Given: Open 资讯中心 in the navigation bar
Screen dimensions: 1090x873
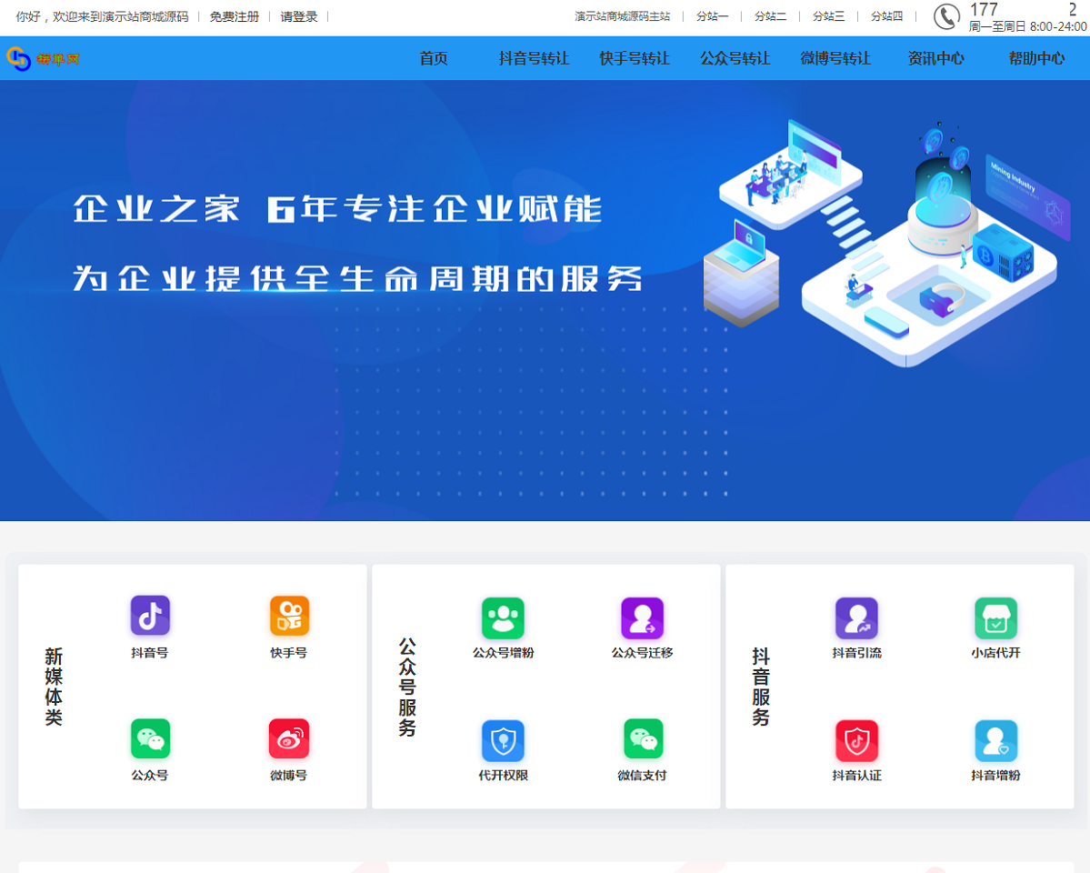Looking at the screenshot, I should click(935, 58).
